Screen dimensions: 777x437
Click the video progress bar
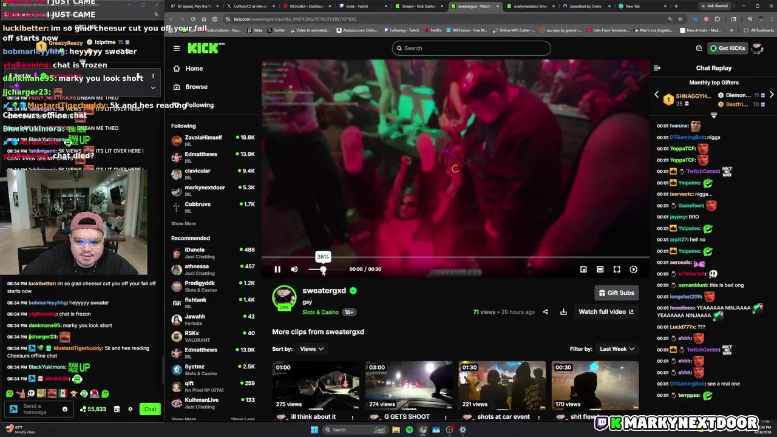455,257
